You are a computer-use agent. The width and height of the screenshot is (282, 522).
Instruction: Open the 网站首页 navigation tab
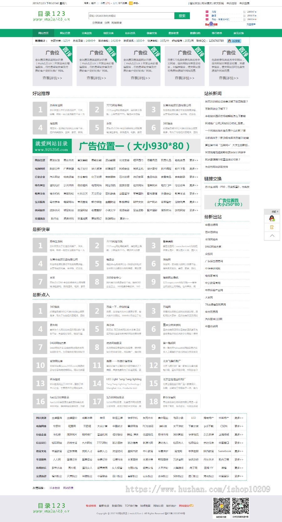click(43, 33)
